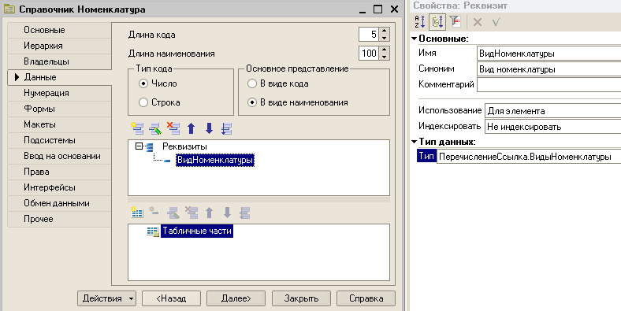Click the confirm checkmark icon in Свойства toolbar
The height and width of the screenshot is (311, 621).
pyautogui.click(x=496, y=22)
